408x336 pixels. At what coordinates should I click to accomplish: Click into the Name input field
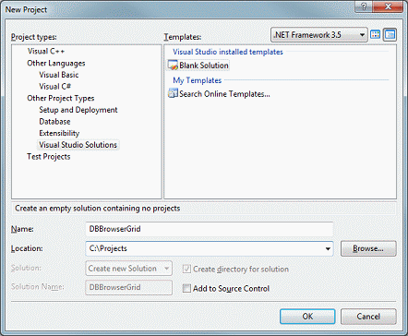click(210, 229)
